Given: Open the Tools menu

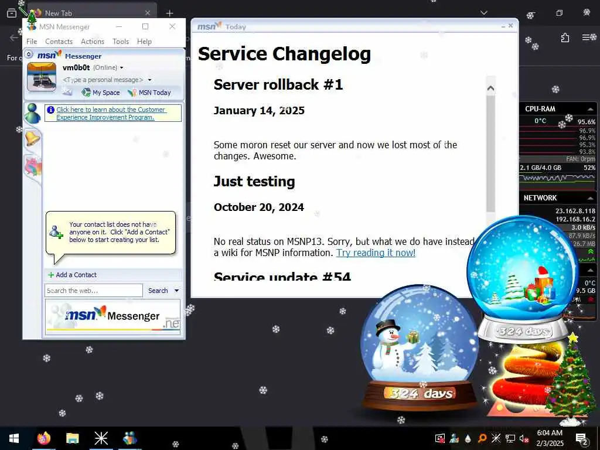Looking at the screenshot, I should [121, 42].
